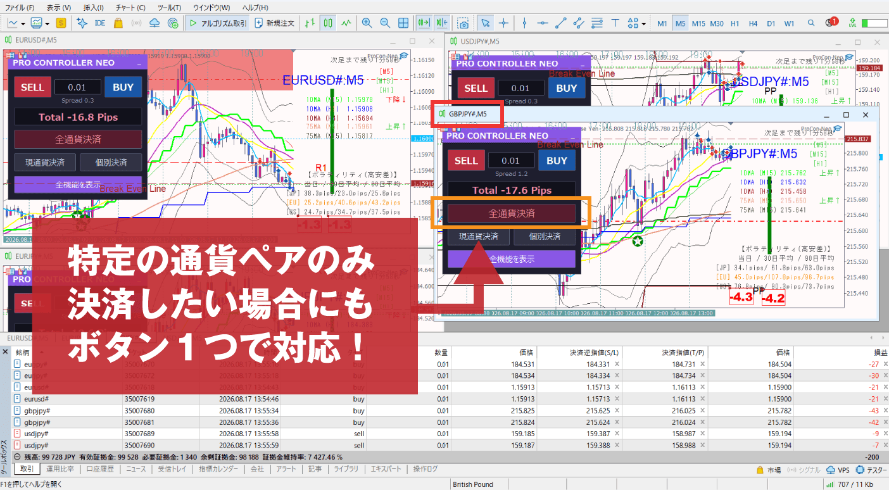The width and height of the screenshot is (889, 490).
Task: Click 全通貨決済 in the EURUSD panel
Action: point(78,139)
